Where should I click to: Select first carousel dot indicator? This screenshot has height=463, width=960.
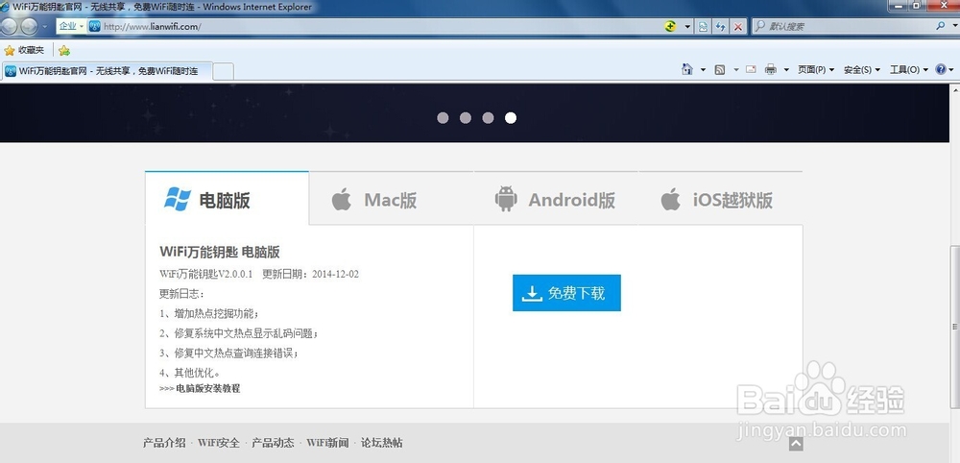[x=443, y=117]
